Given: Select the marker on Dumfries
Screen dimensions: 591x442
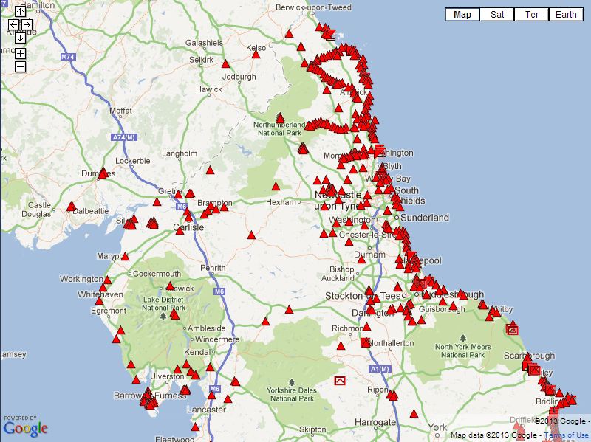Looking at the screenshot, I should (x=103, y=173).
